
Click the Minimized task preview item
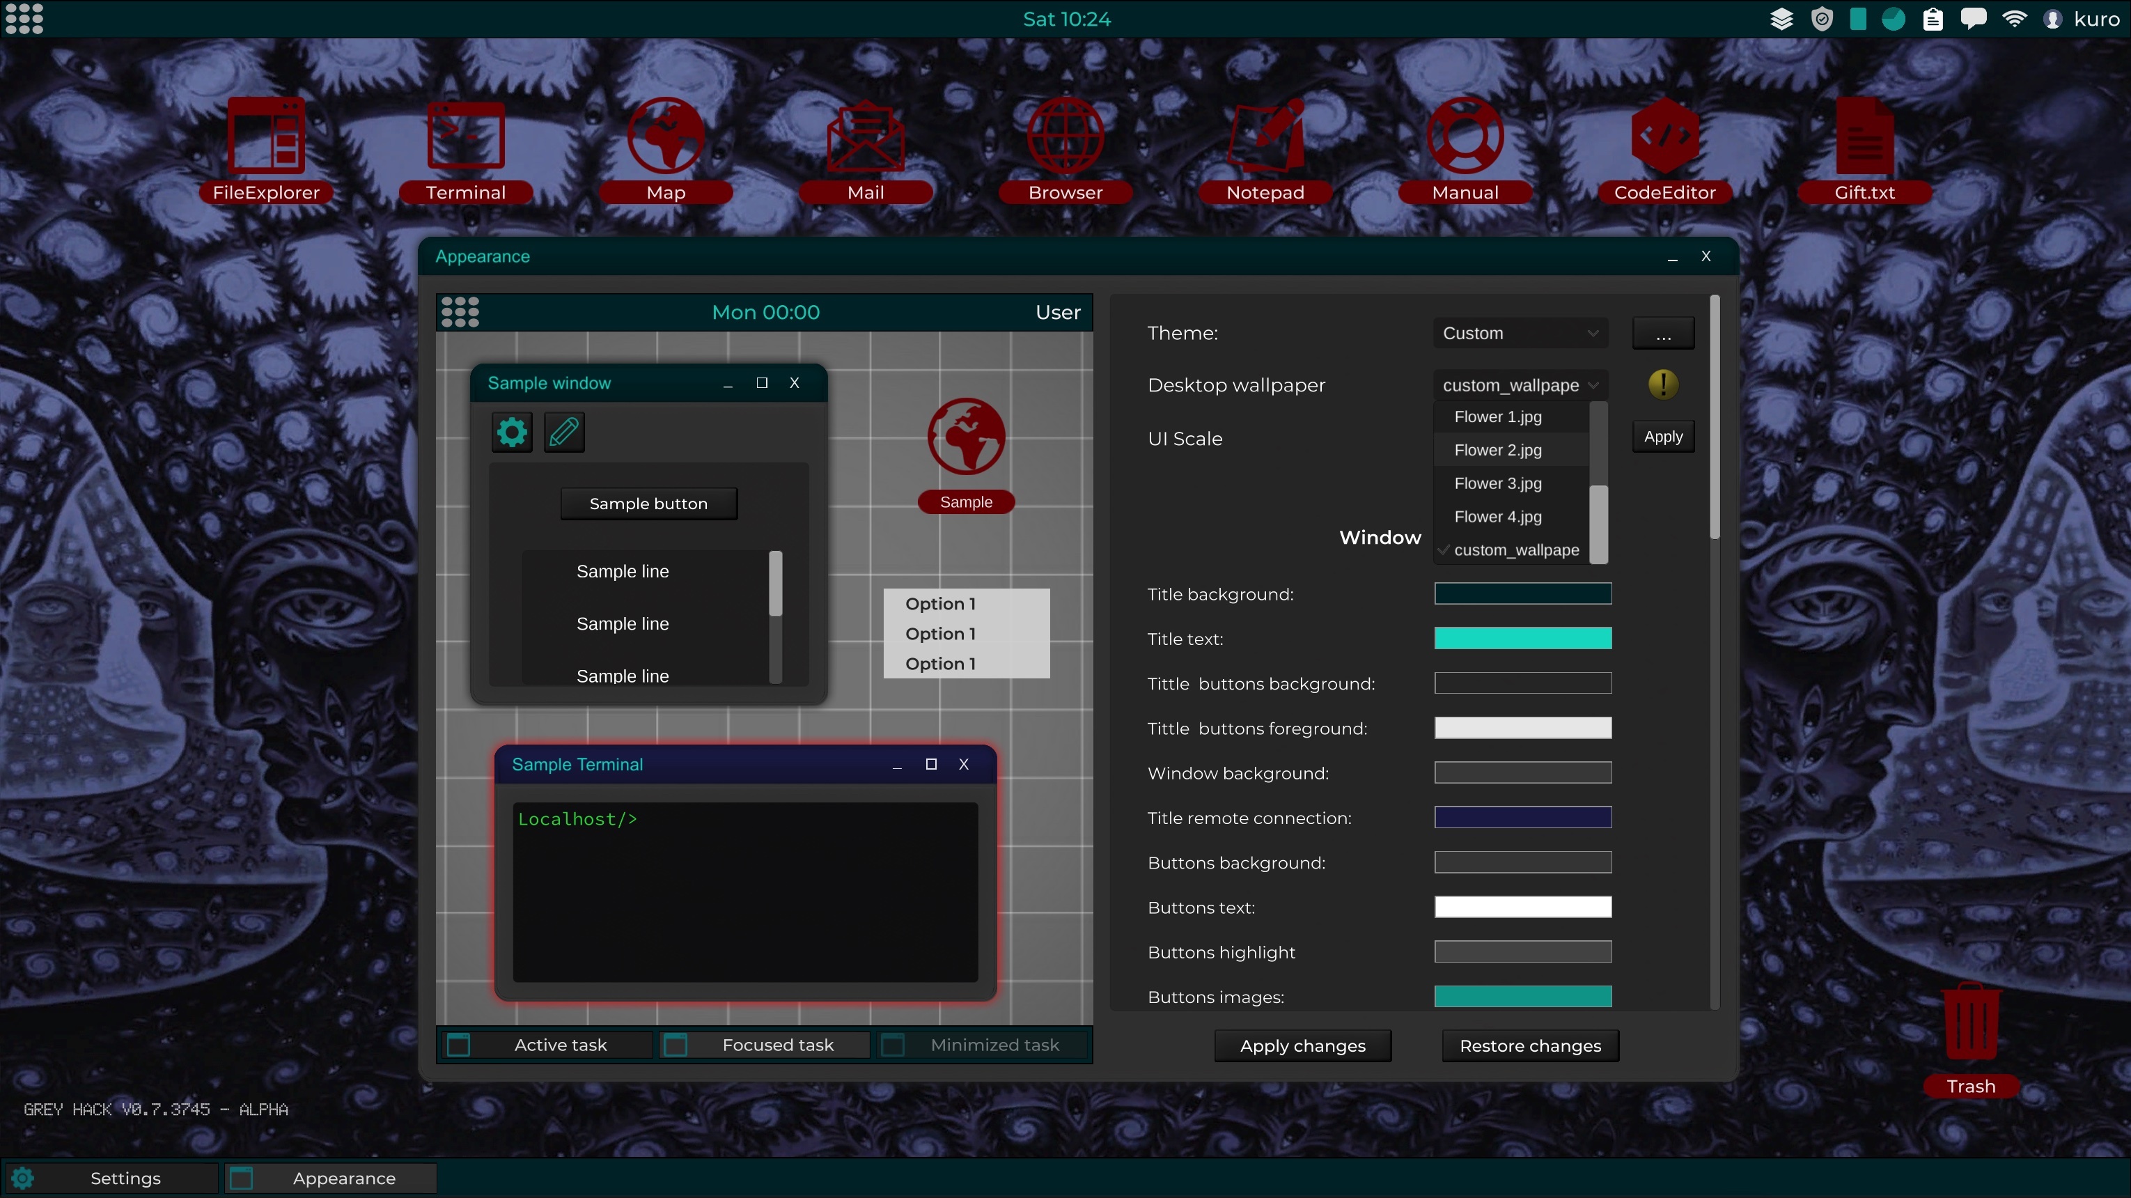pyautogui.click(x=981, y=1045)
